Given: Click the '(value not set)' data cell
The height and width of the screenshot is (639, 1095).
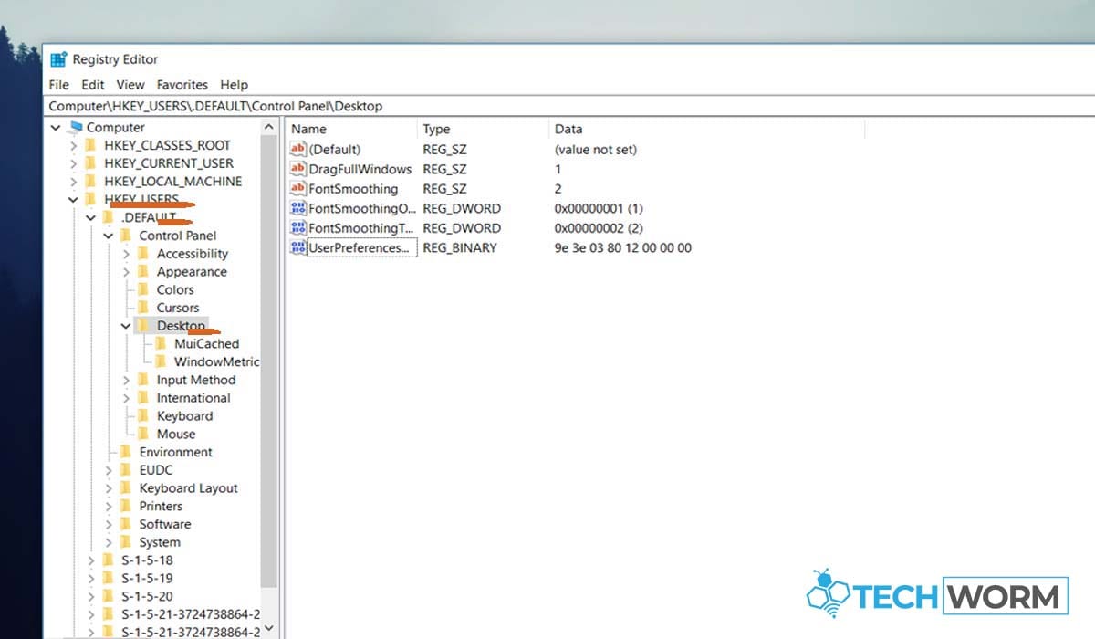Looking at the screenshot, I should click(x=596, y=149).
